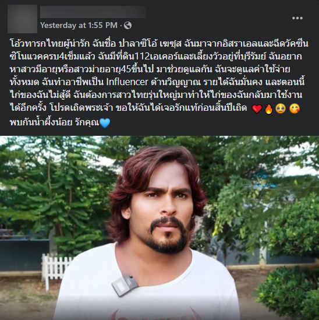319x320 pixels.
Task: Click the blue heart emoji
Action: tap(105, 123)
